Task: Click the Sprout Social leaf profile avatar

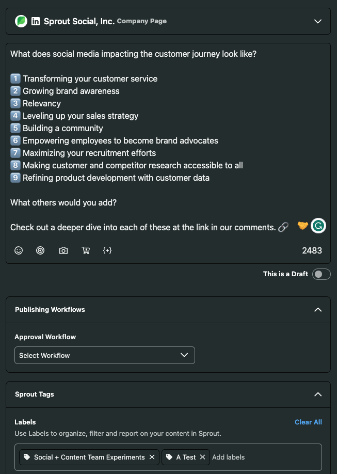Action: (21, 21)
